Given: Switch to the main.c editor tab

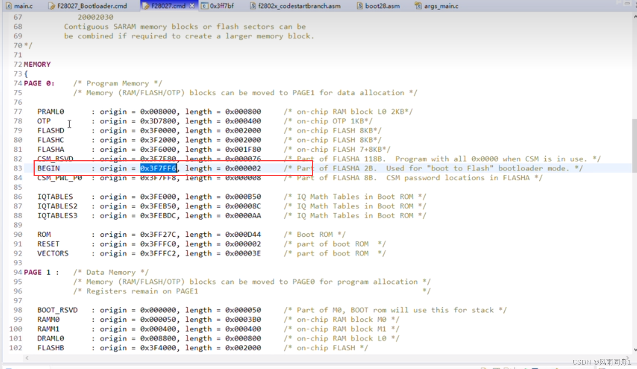Looking at the screenshot, I should (x=19, y=6).
